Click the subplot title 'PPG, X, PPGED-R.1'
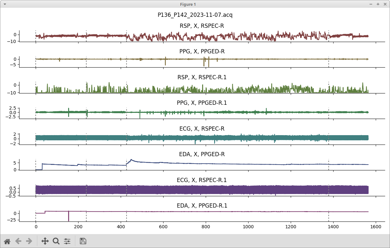 point(202,103)
